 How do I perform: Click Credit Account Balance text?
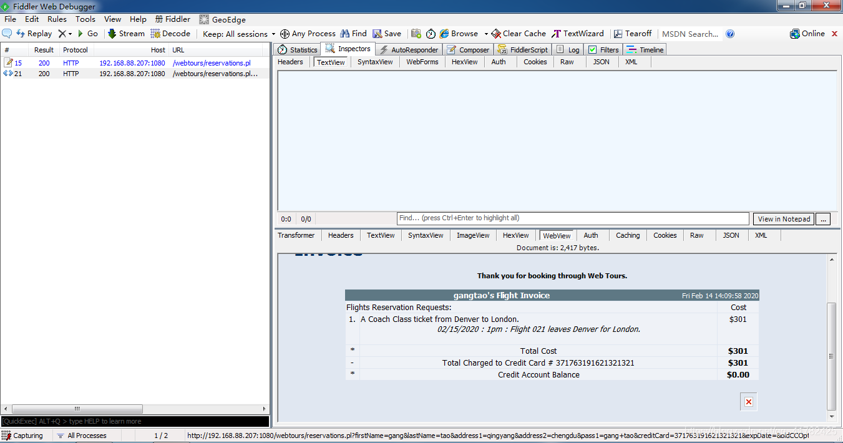(538, 375)
